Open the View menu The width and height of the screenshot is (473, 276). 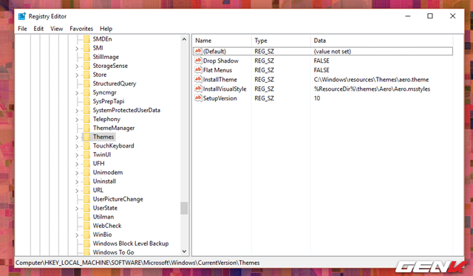point(57,29)
